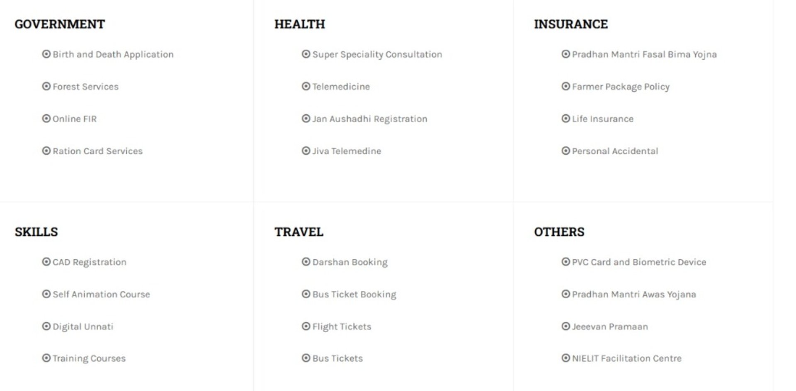Screen dimensions: 796x391
Task: Select Self Animation Course
Action: point(101,295)
